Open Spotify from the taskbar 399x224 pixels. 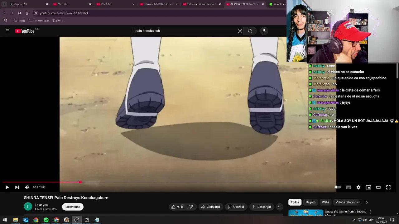tap(46, 220)
